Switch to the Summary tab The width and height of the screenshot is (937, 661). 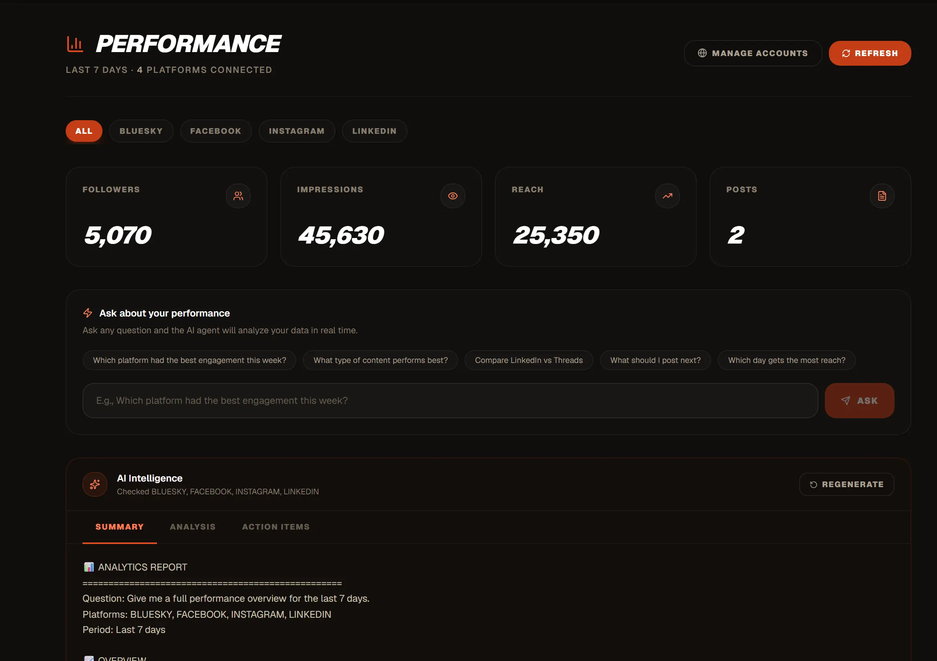pos(120,527)
